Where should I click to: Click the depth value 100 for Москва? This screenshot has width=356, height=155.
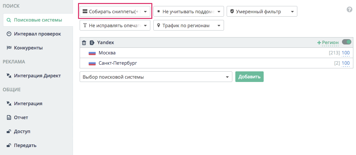[x=346, y=53]
